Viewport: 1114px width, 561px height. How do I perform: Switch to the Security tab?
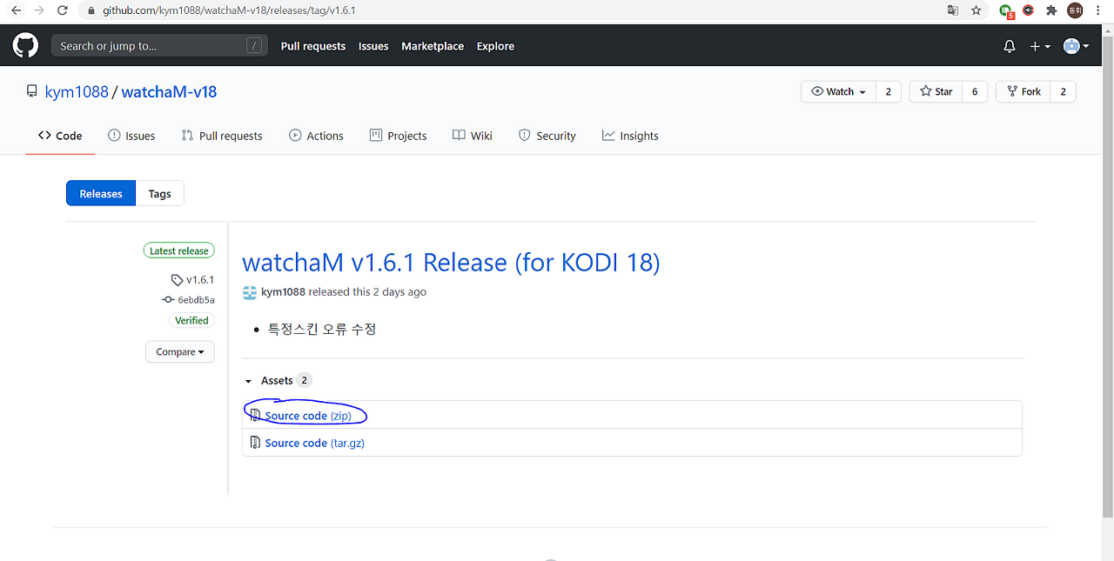point(547,136)
